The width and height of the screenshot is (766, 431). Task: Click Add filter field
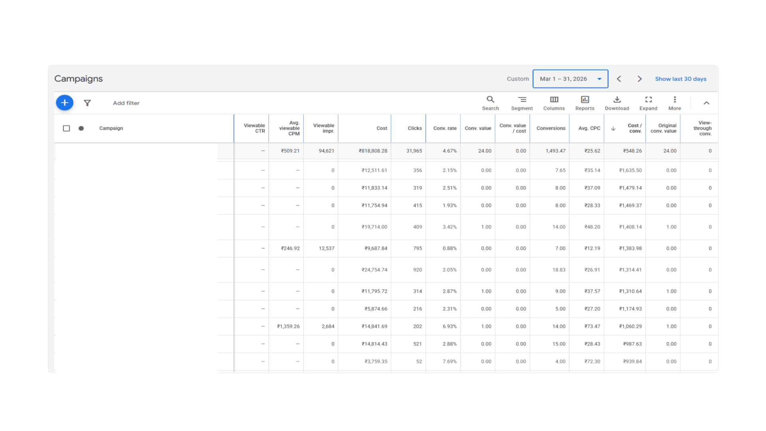[126, 103]
